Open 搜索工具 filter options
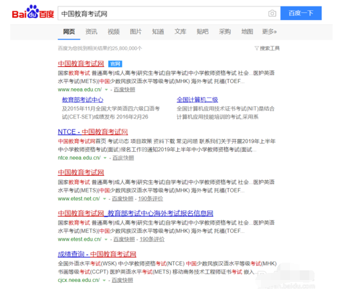Viewport: 359px width, 289px height. coord(267,48)
